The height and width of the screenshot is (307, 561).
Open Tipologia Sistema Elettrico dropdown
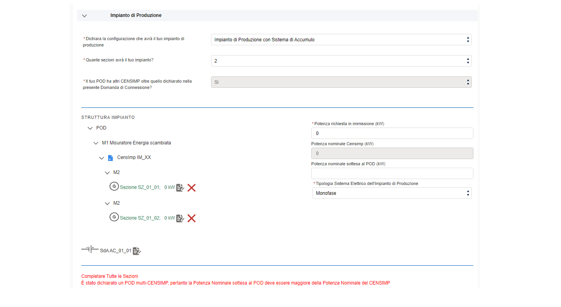click(392, 193)
